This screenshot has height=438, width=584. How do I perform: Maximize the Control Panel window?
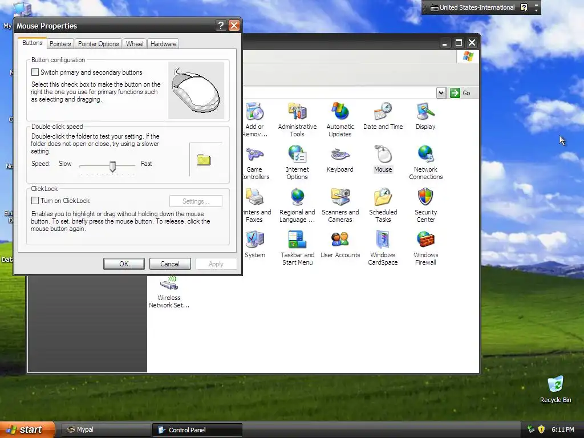[x=459, y=43]
